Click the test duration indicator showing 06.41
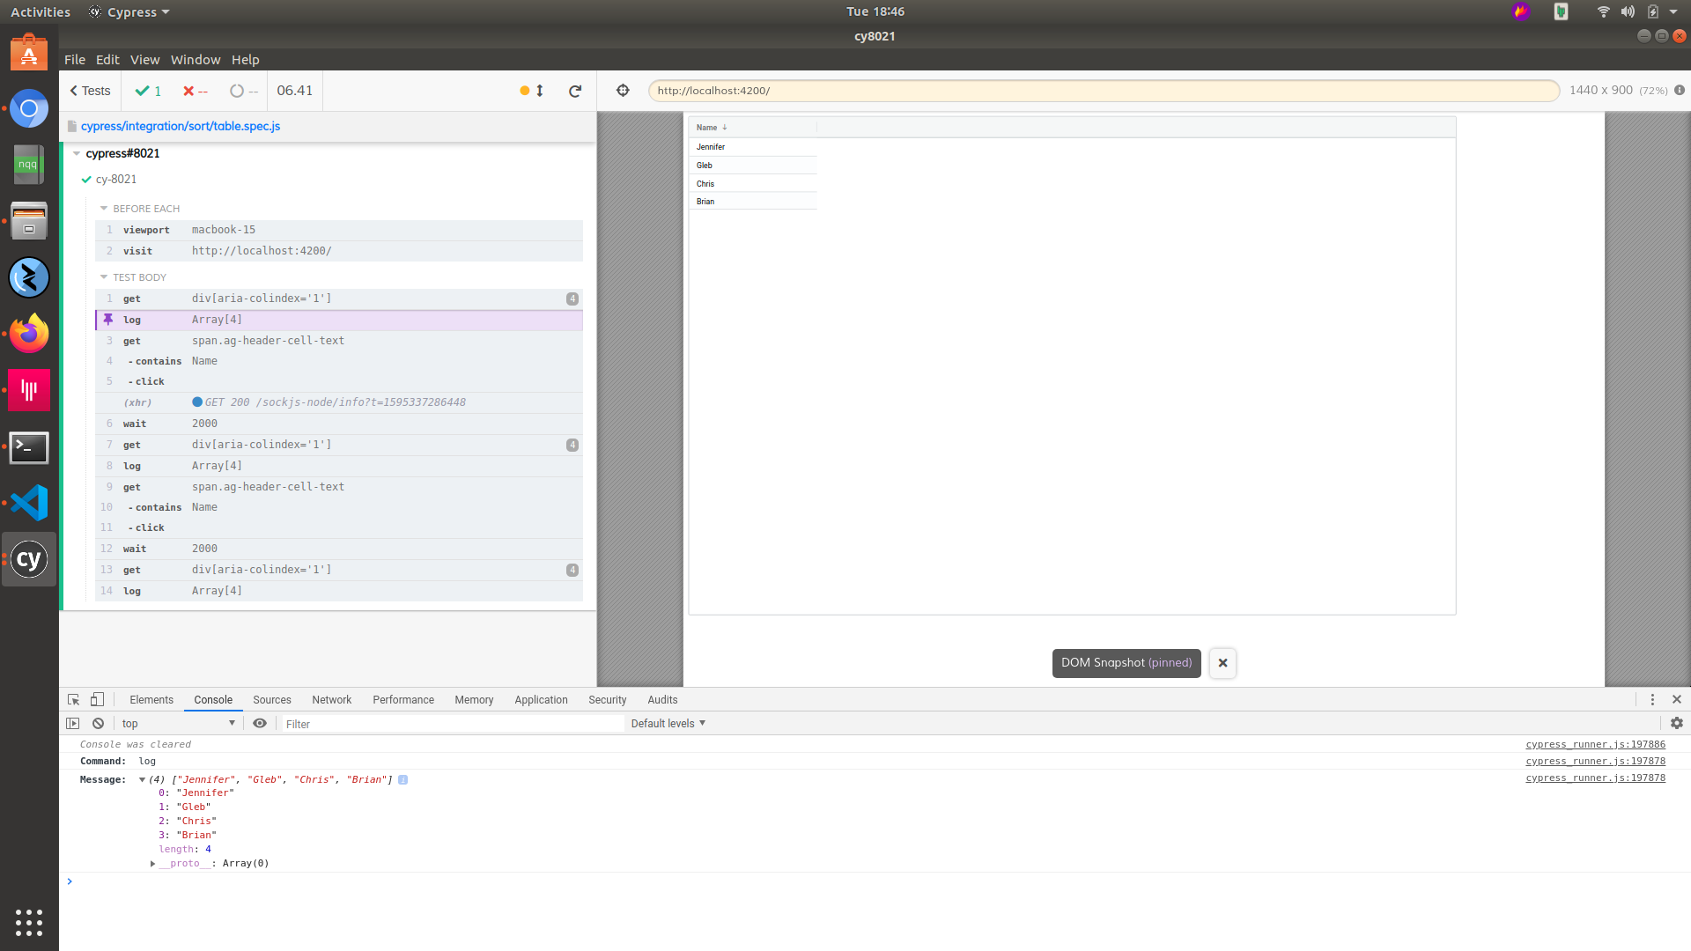This screenshot has width=1691, height=951. tap(294, 91)
